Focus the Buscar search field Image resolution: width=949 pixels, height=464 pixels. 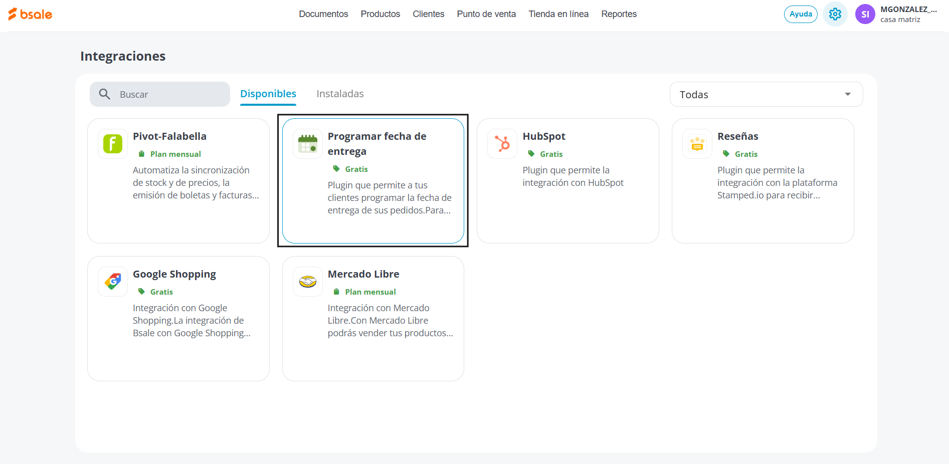point(160,94)
